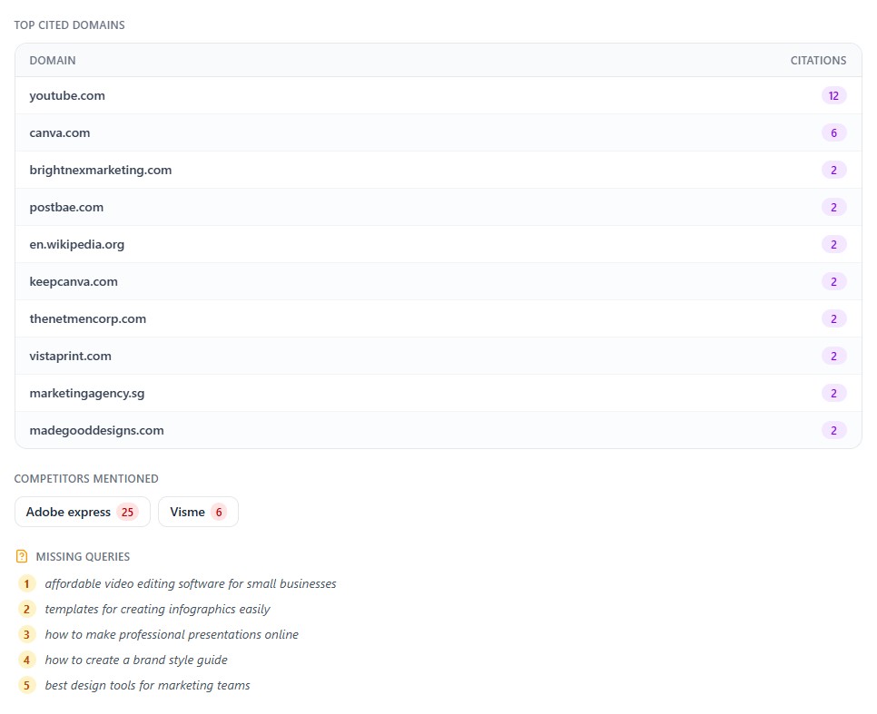Click brightnexmarketing.com in the domain list
The width and height of the screenshot is (877, 714).
(101, 170)
